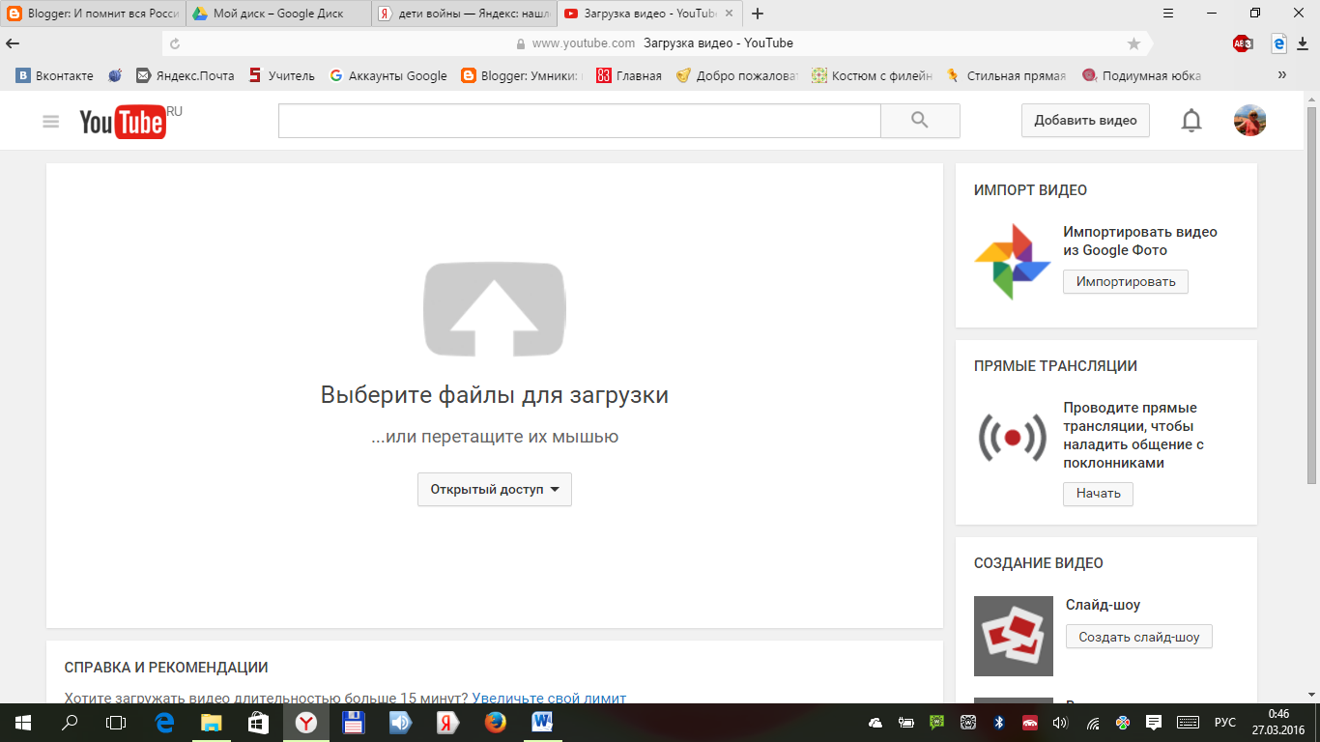Click the Увеличьте свой лимит link
This screenshot has height=742, width=1320.
click(549, 698)
